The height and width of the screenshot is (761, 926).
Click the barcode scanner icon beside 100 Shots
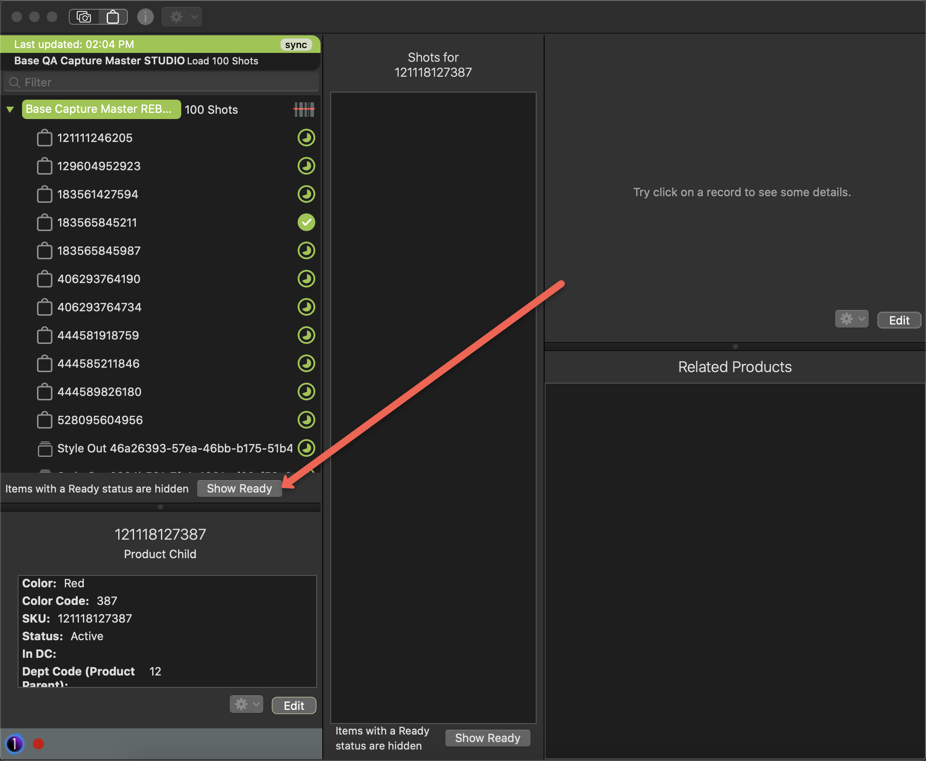click(x=304, y=109)
